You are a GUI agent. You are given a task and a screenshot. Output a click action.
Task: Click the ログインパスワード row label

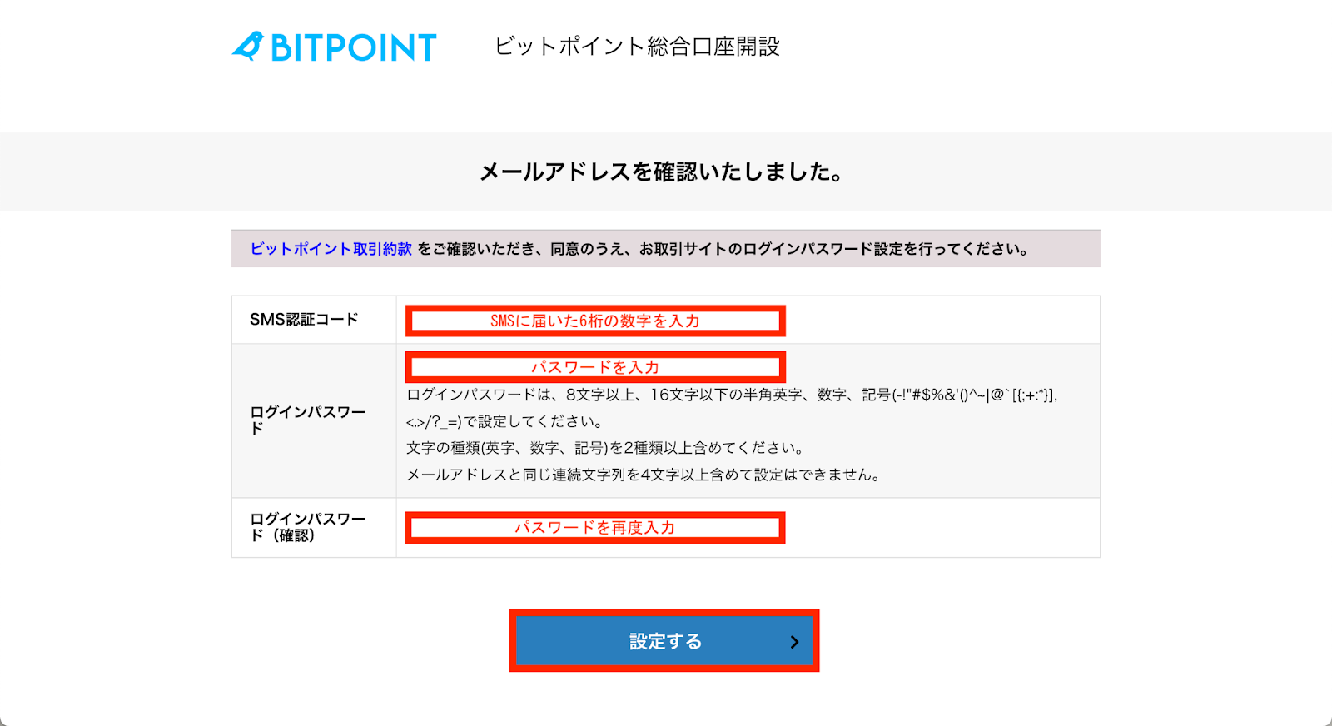307,420
